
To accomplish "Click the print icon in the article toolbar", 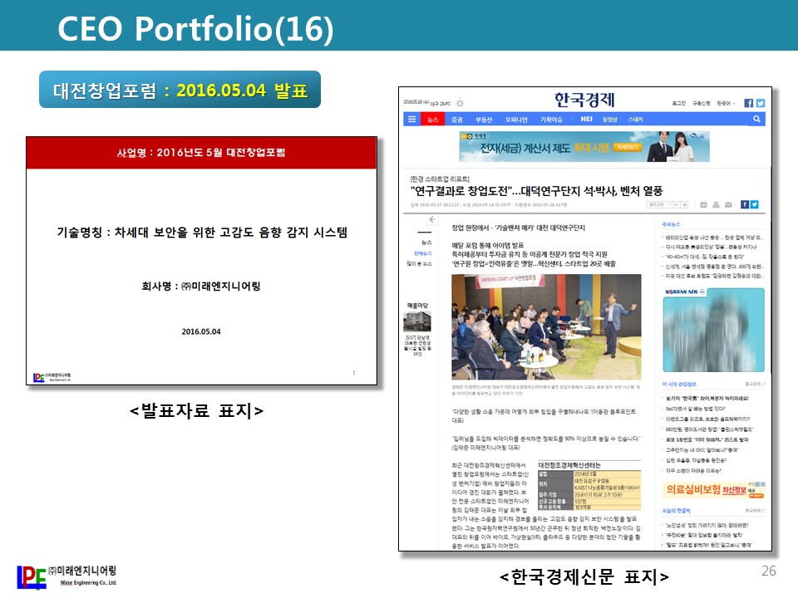I will (716, 204).
